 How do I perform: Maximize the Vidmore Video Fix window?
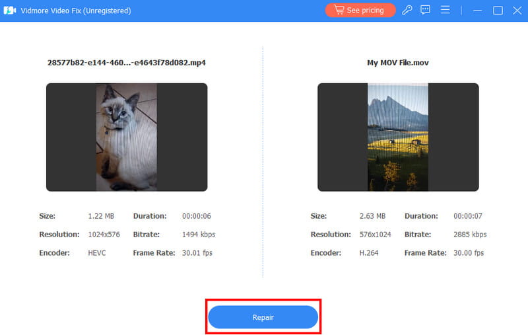pyautogui.click(x=498, y=11)
